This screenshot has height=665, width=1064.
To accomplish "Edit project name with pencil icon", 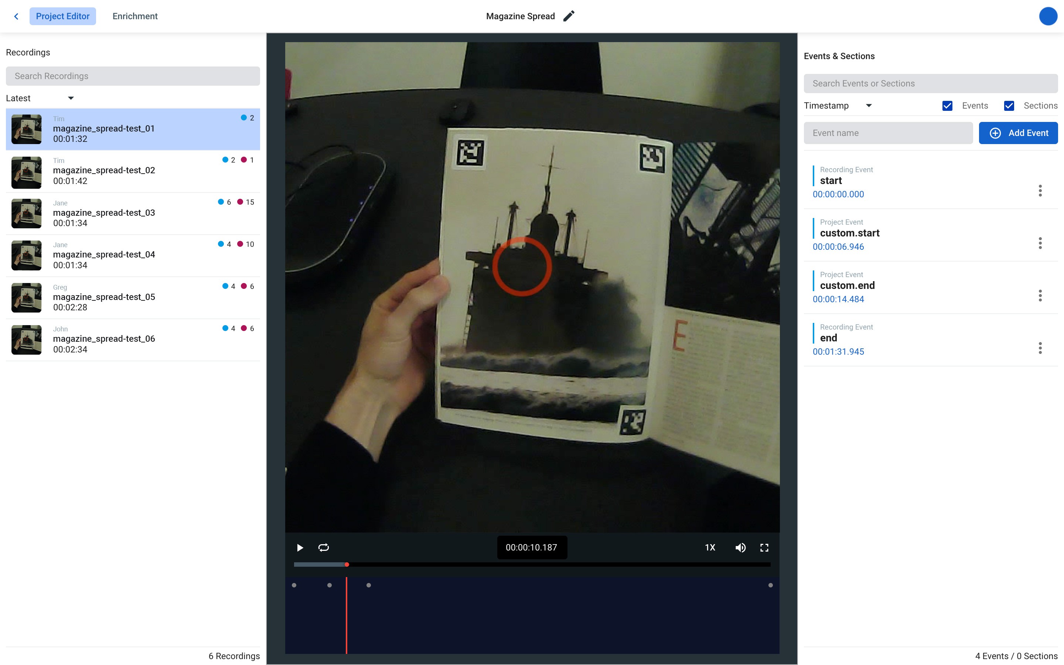I will point(569,16).
